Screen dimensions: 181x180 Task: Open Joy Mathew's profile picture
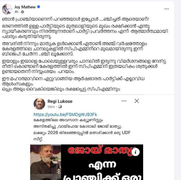pos(7,9)
